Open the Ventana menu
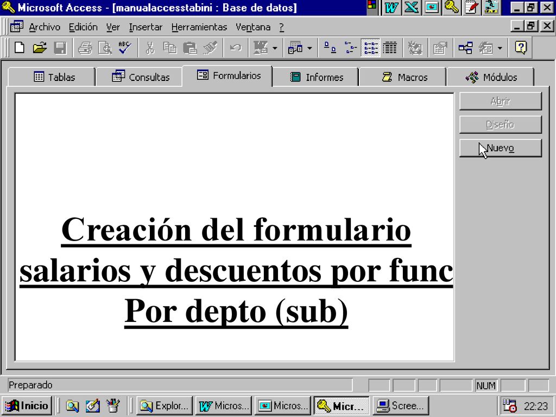The image size is (556, 417). [x=253, y=27]
